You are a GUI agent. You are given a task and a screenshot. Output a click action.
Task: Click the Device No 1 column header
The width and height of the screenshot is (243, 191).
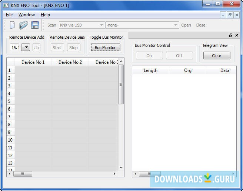pyautogui.click(x=33, y=62)
